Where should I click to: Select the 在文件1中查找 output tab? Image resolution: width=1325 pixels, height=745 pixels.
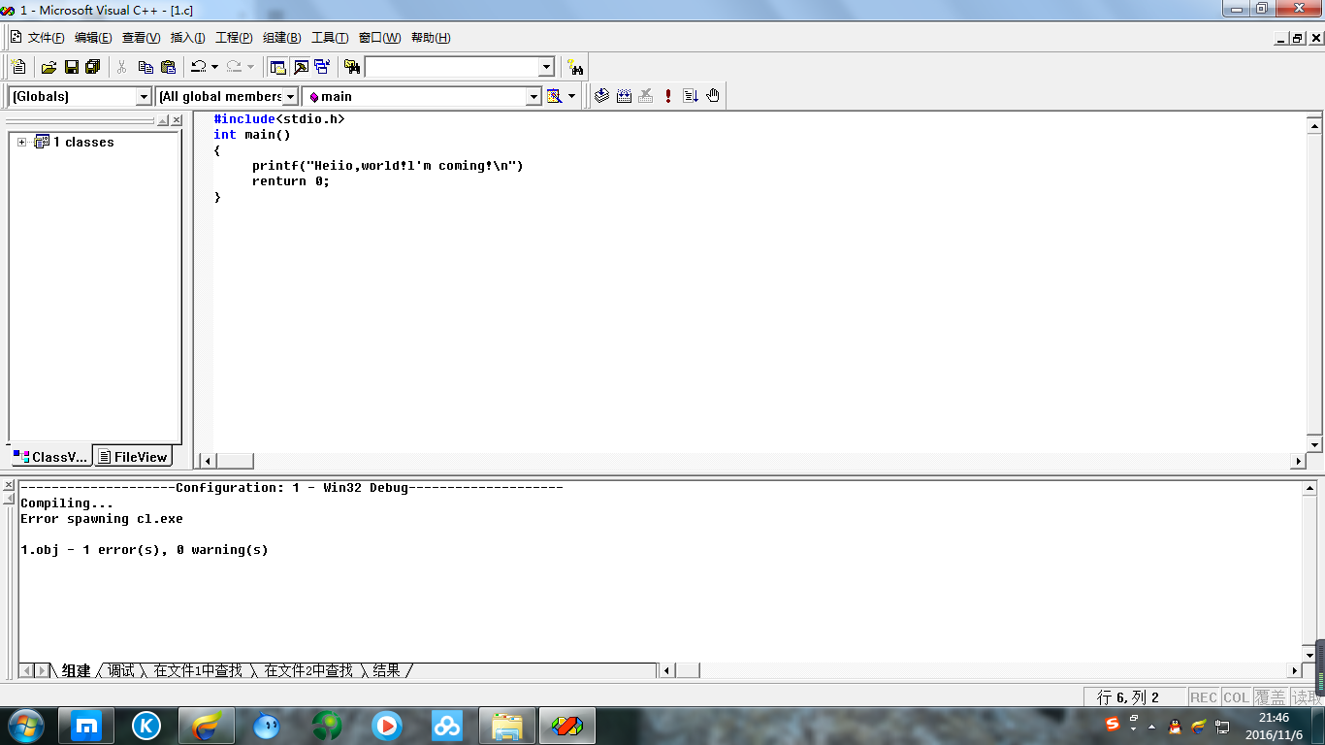coord(198,670)
